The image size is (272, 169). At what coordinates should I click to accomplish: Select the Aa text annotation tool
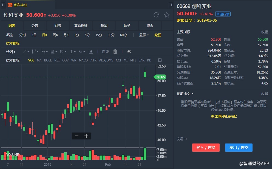pyautogui.click(x=81, y=52)
